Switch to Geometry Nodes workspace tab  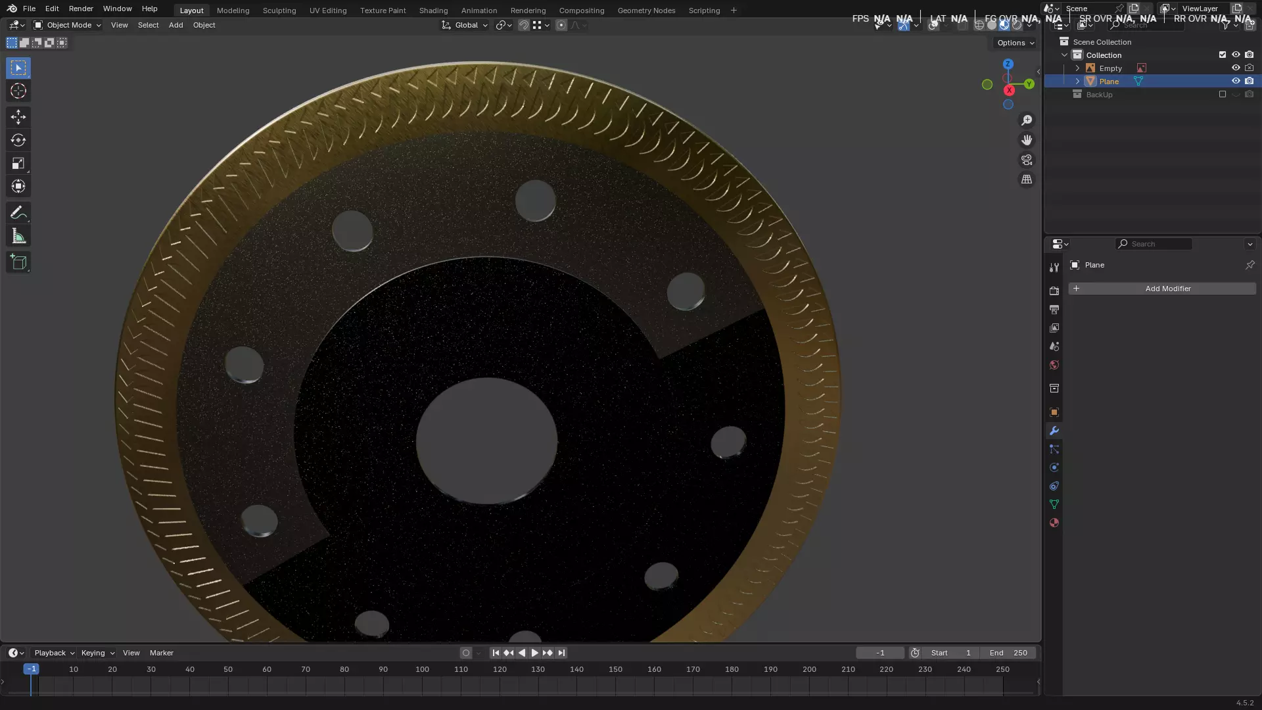[646, 11]
